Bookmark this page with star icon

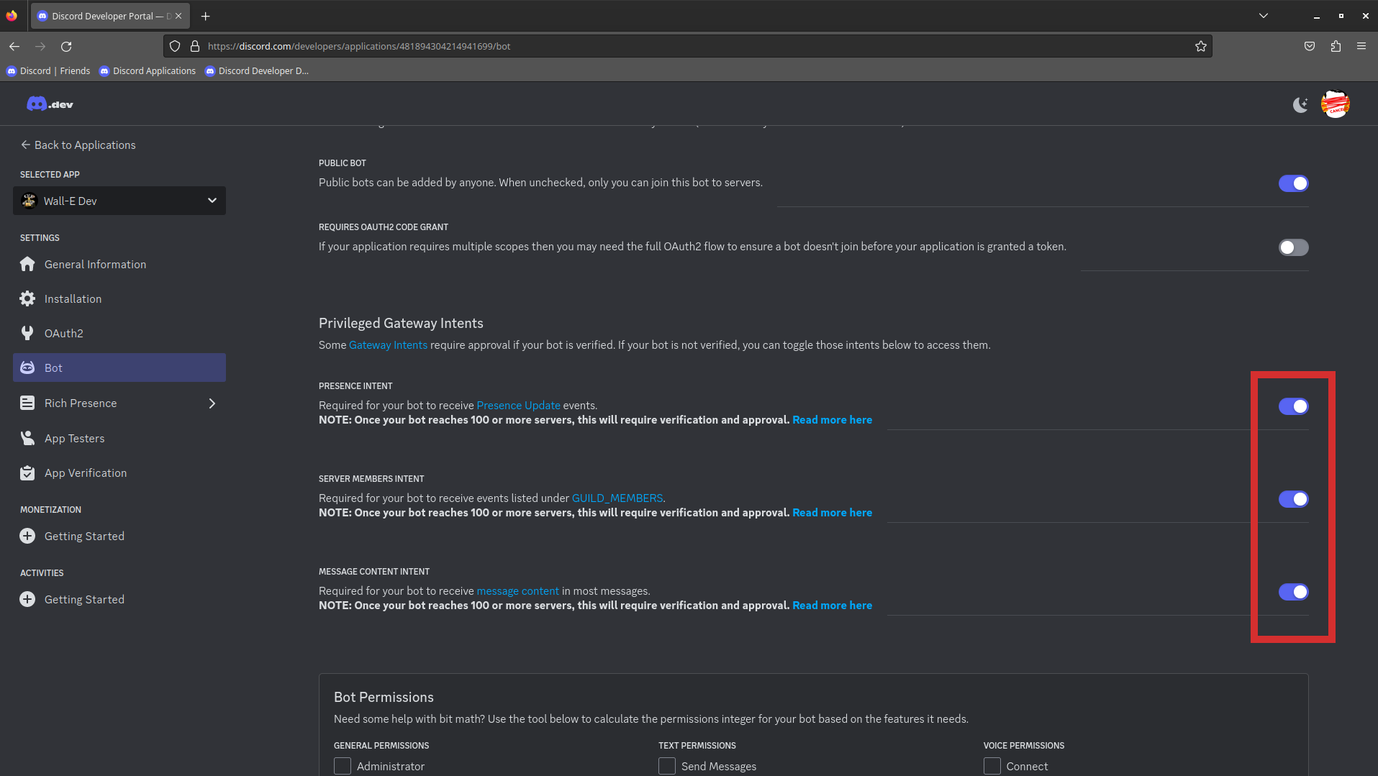(x=1200, y=46)
